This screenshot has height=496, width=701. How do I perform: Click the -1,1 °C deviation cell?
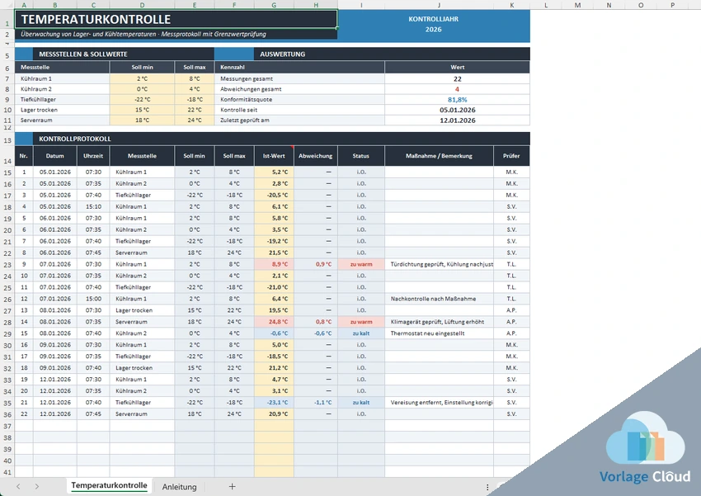pos(316,403)
